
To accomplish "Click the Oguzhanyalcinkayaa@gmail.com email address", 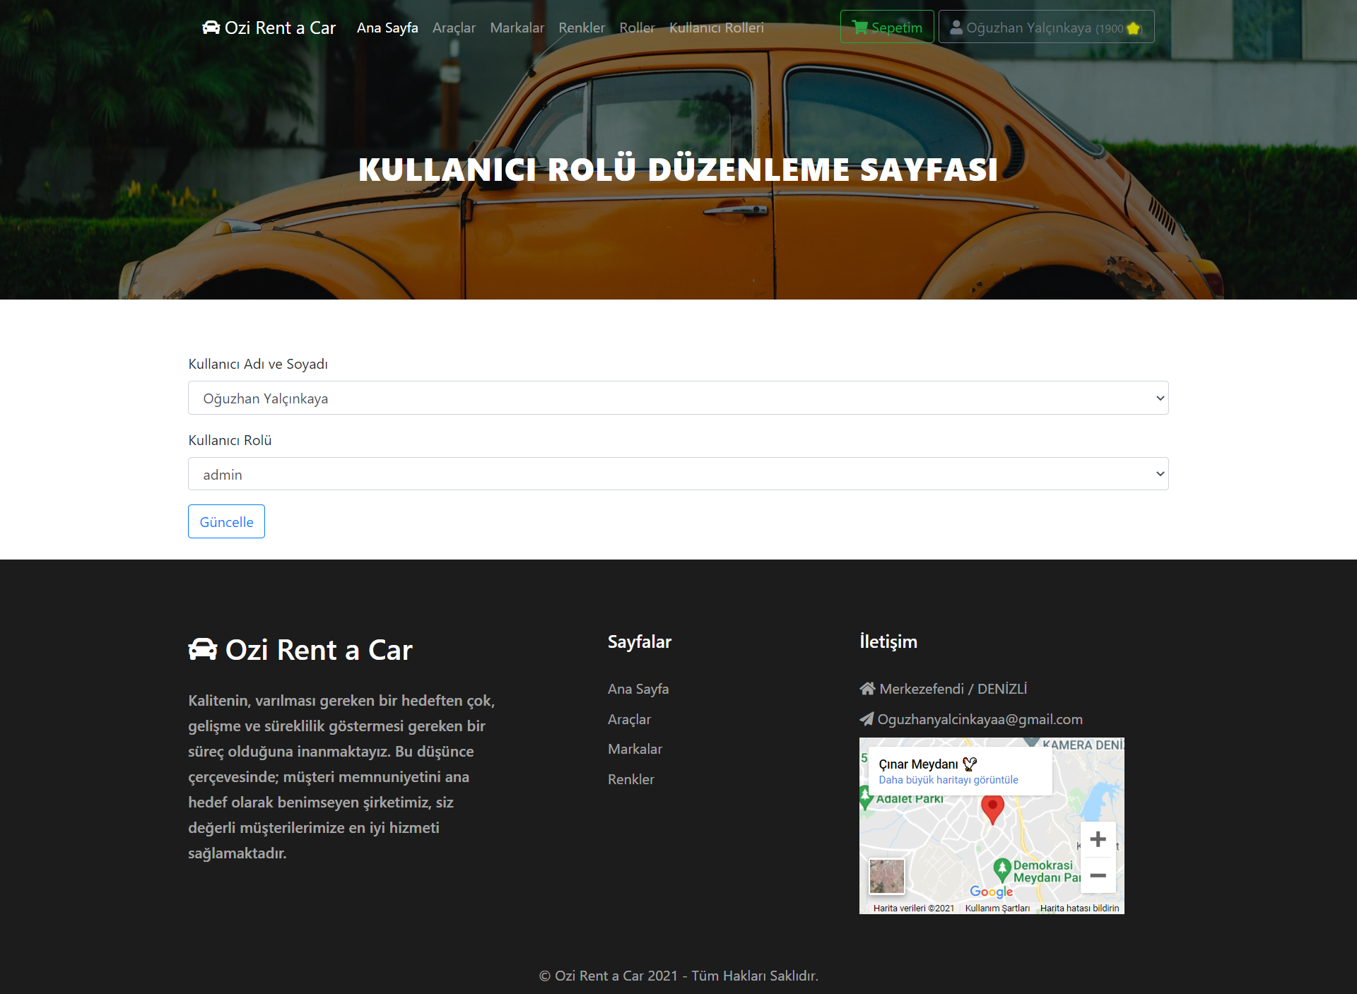I will click(980, 719).
